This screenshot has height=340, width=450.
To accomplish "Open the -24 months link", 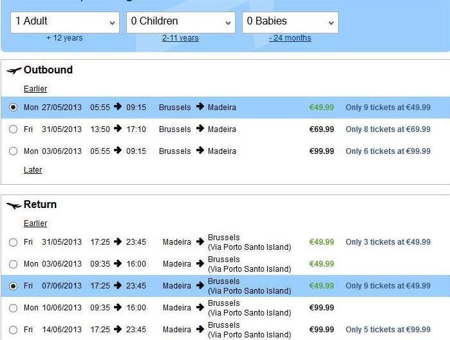I will point(290,38).
